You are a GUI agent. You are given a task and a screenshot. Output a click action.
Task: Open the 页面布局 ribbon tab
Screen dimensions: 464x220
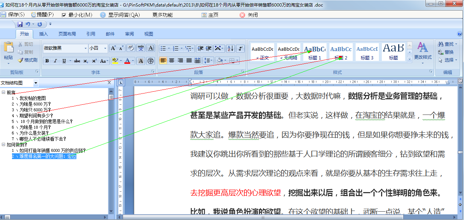click(x=67, y=34)
